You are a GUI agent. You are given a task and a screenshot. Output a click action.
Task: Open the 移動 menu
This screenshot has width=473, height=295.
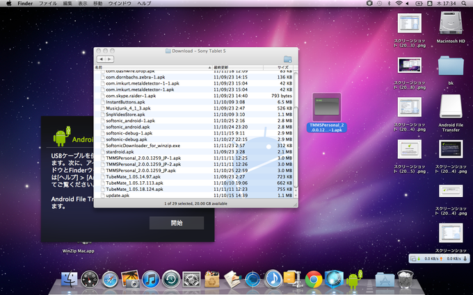coord(98,3)
